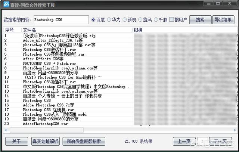The image size is (239, 152).
Task: Select row 4 Photoshop CS6激活补丁.rar
Action: pos(120,50)
